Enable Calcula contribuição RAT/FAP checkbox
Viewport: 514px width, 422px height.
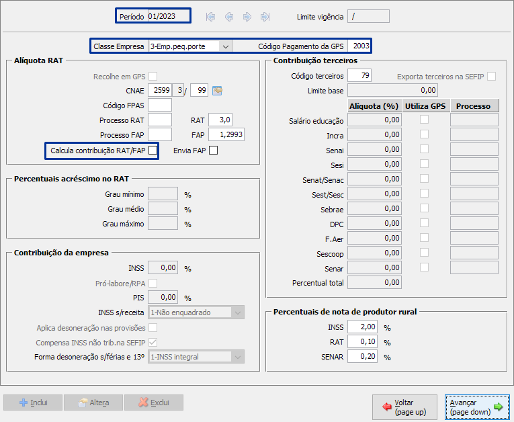(x=153, y=151)
